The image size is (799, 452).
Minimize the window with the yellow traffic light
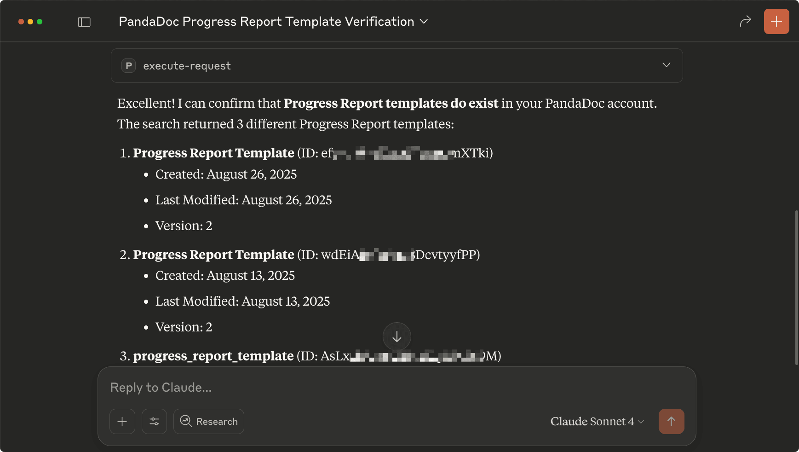(30, 21)
